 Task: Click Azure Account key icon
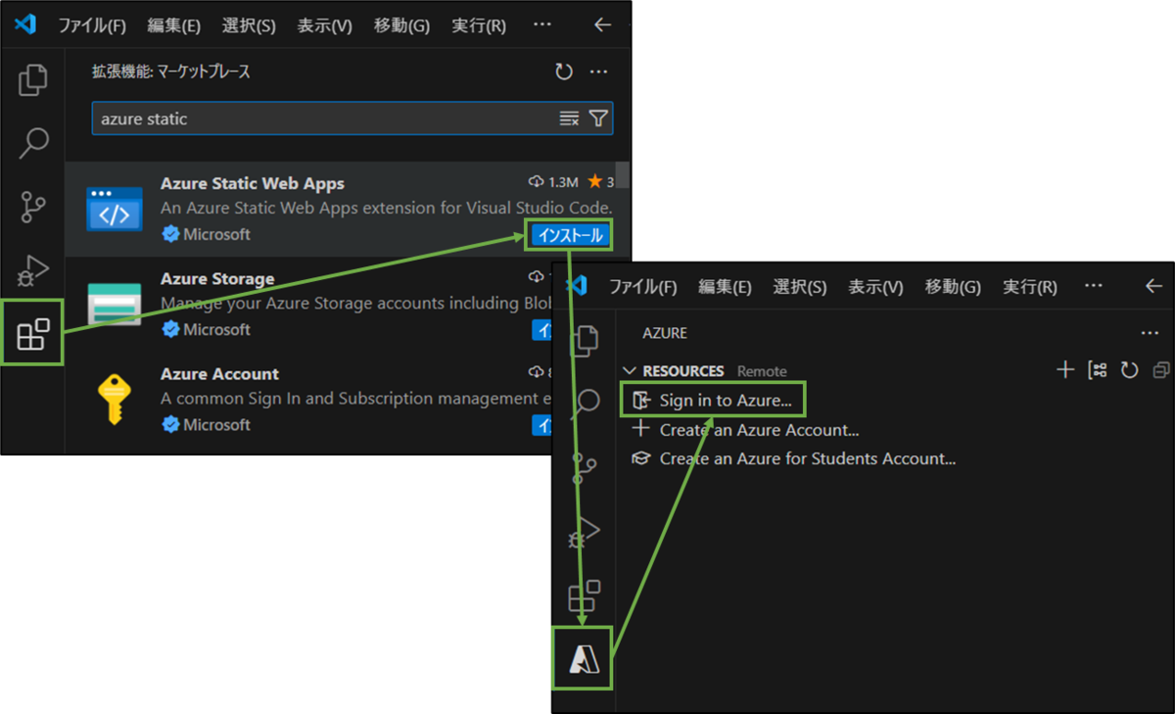(115, 400)
